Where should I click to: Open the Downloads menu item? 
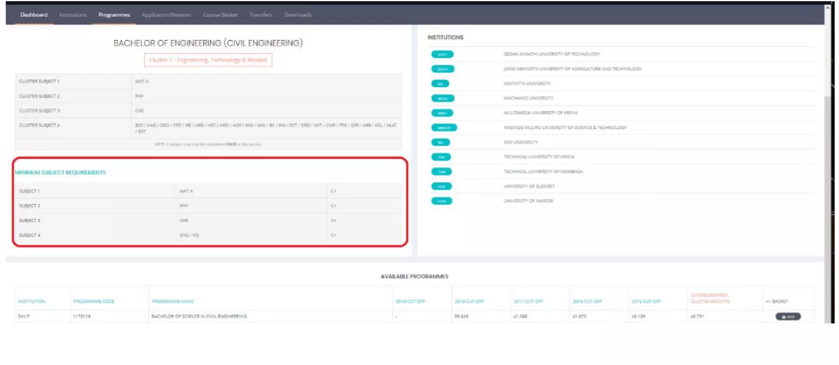(298, 15)
